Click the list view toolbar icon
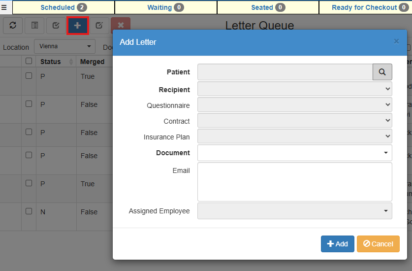This screenshot has height=271, width=412. pos(34,26)
